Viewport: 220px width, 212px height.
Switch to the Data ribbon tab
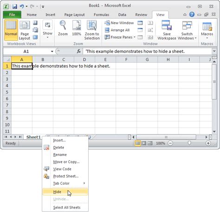coord(122,15)
